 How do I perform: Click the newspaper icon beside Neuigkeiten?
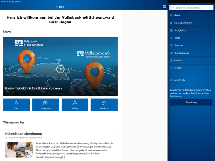171,30
